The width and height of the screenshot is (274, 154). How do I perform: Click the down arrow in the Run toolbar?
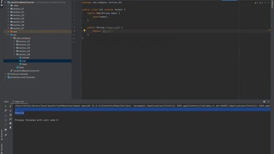(10, 110)
